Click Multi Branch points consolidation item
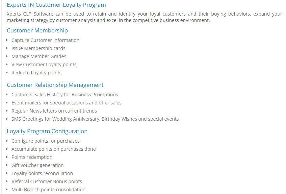The height and width of the screenshot is (194, 286). 48,190
